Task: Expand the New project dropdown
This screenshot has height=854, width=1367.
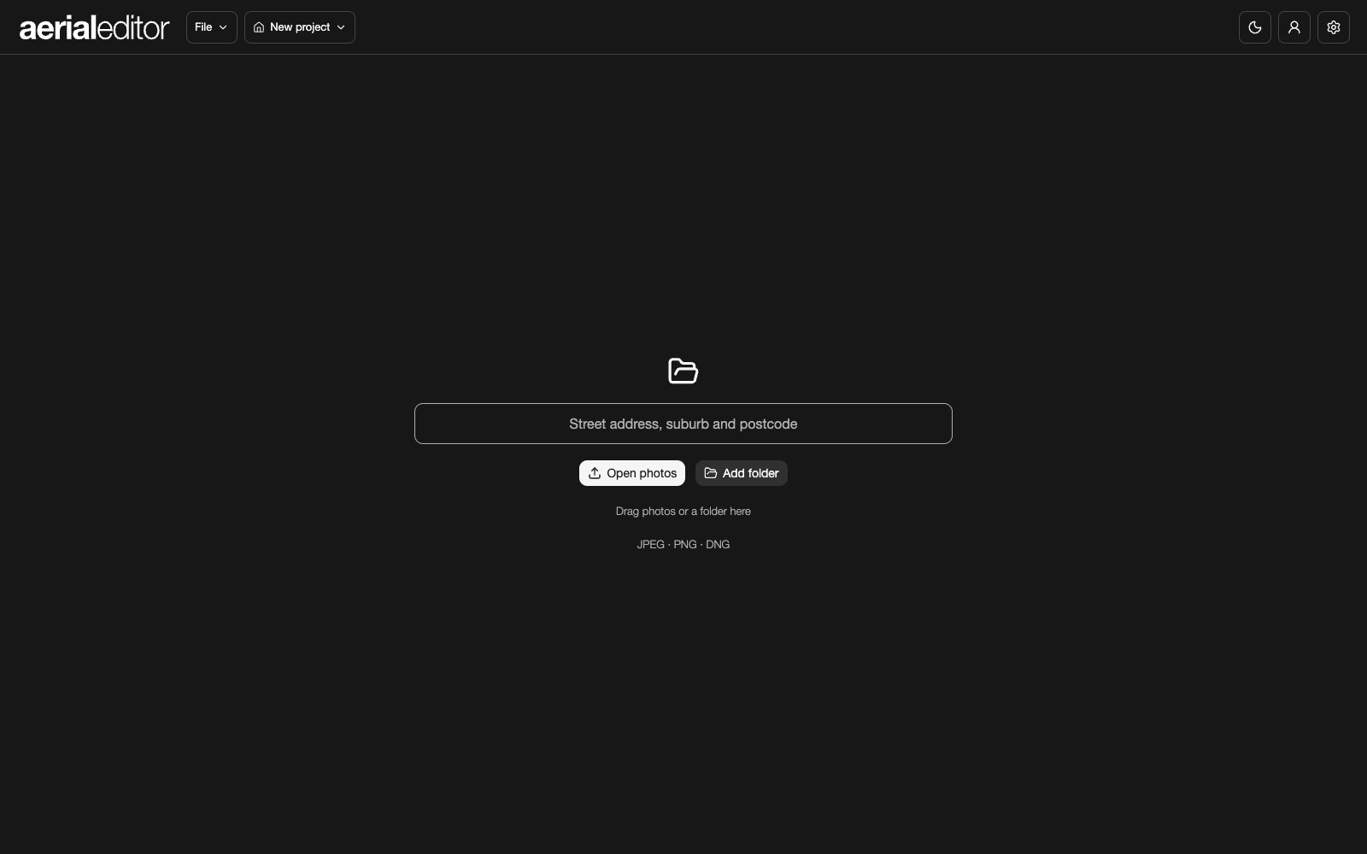Action: tap(300, 27)
